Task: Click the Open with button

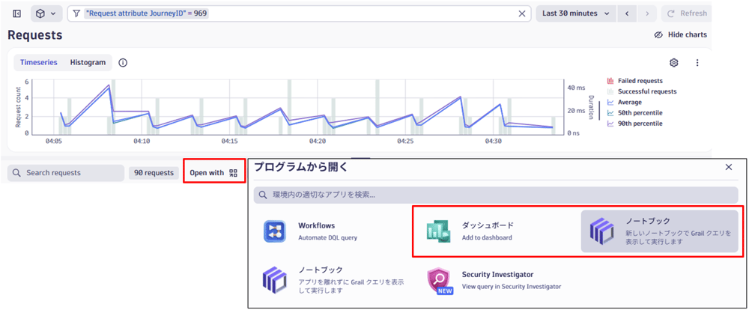Action: [x=213, y=173]
